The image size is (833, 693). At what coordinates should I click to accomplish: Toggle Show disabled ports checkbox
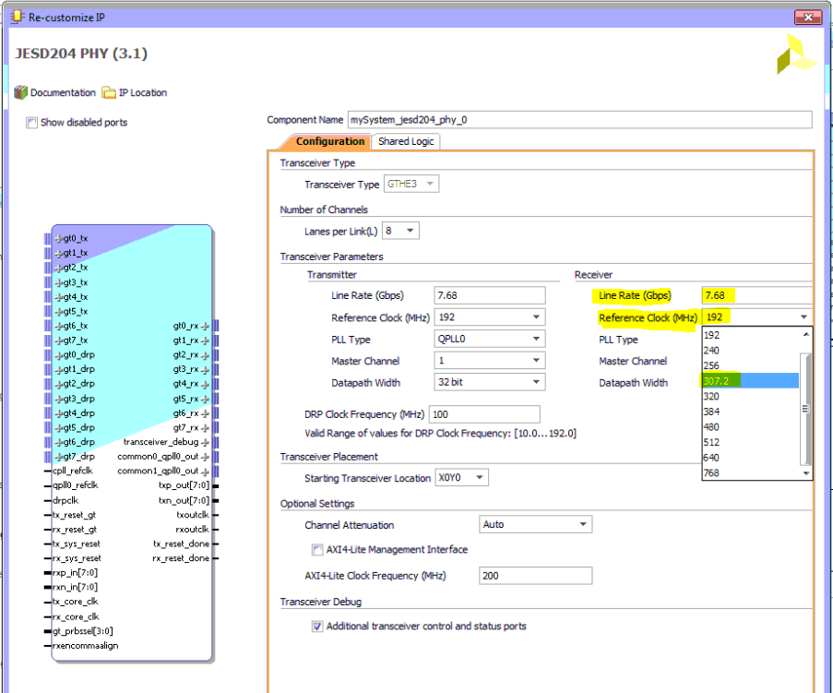pos(31,123)
